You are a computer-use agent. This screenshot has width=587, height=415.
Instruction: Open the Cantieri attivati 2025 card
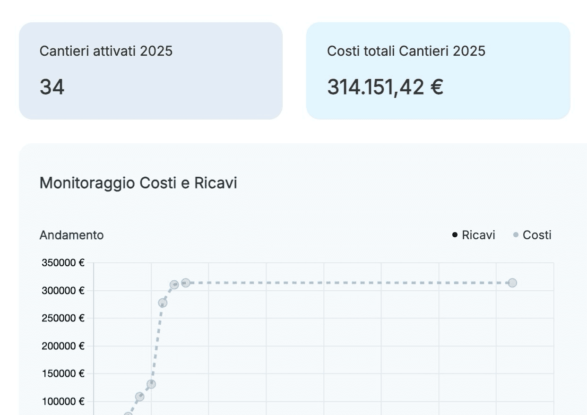[x=150, y=71]
